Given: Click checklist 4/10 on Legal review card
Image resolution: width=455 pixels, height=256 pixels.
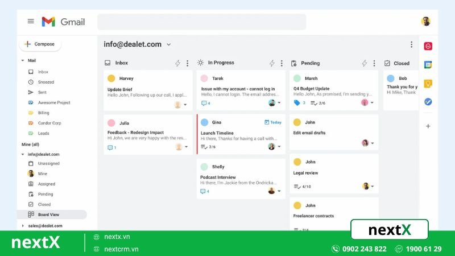Looking at the screenshot, I should [x=303, y=187].
